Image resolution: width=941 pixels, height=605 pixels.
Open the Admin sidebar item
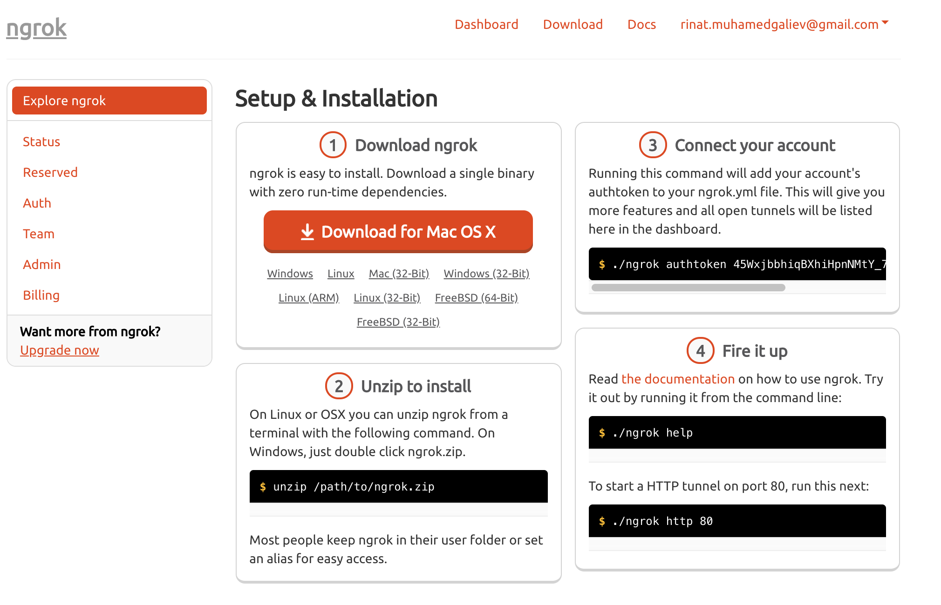(42, 264)
